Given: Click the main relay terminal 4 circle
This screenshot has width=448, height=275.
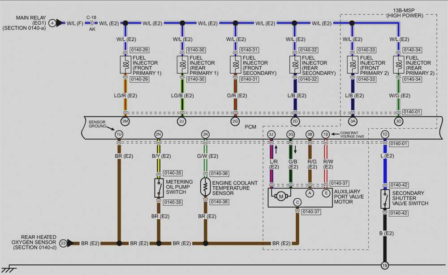Looking at the screenshot, I should [52, 23].
